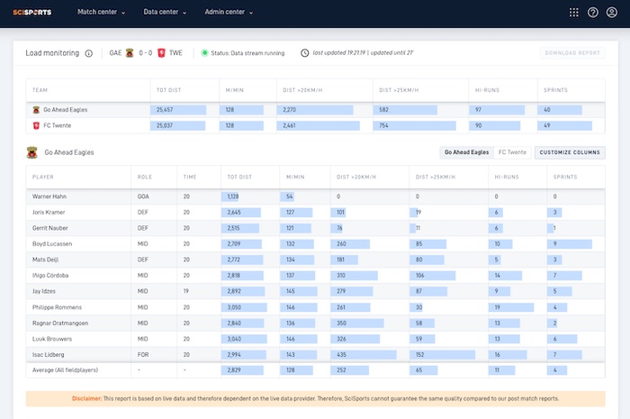Click the Download Report button
The image size is (630, 419).
[x=572, y=53]
